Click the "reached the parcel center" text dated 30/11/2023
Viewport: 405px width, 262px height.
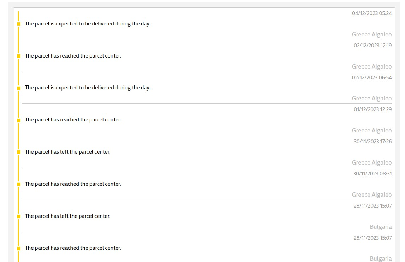(73, 184)
